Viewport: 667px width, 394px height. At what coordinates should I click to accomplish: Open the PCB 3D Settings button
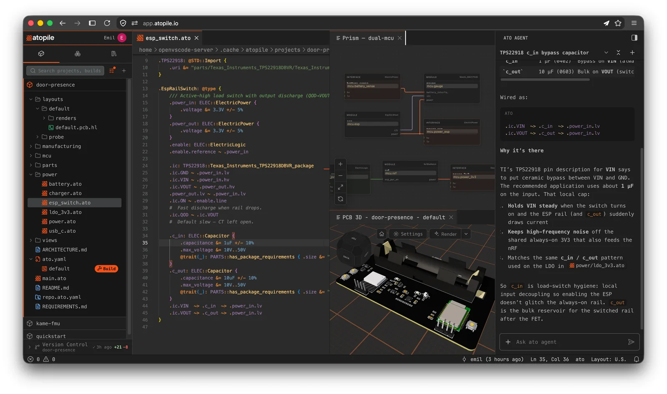click(408, 234)
